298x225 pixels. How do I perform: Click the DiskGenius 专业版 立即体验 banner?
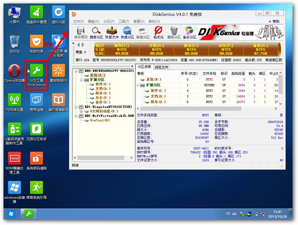click(x=241, y=32)
